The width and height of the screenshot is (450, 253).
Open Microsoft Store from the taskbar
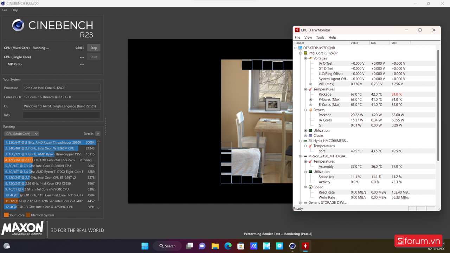(241, 246)
